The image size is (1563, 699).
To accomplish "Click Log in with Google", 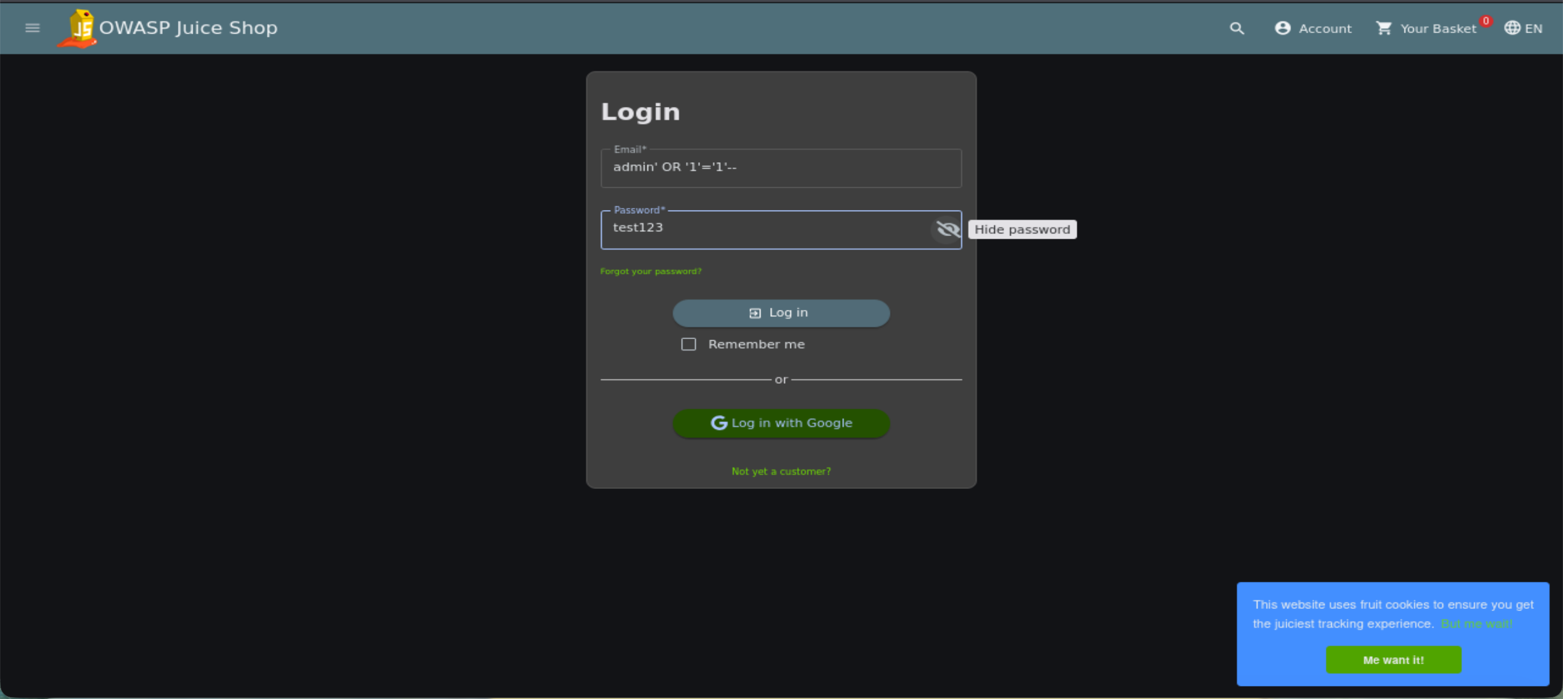I will (x=781, y=423).
